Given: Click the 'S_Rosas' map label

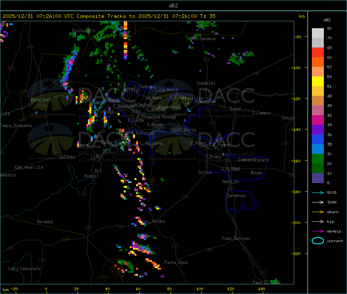Looking at the screenshot, I should pyautogui.click(x=155, y=124).
